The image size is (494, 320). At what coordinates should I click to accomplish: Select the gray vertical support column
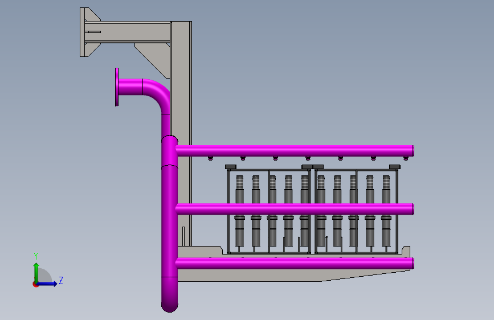point(181,95)
